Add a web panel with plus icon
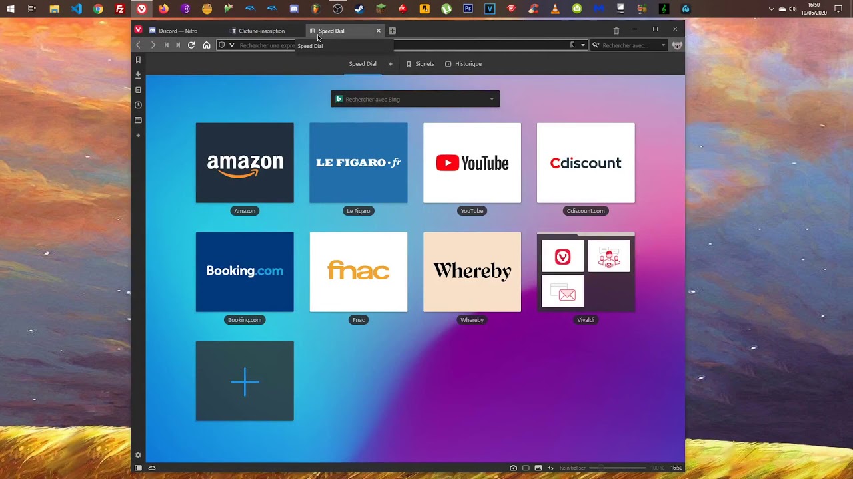Image resolution: width=853 pixels, height=479 pixels. coord(138,135)
